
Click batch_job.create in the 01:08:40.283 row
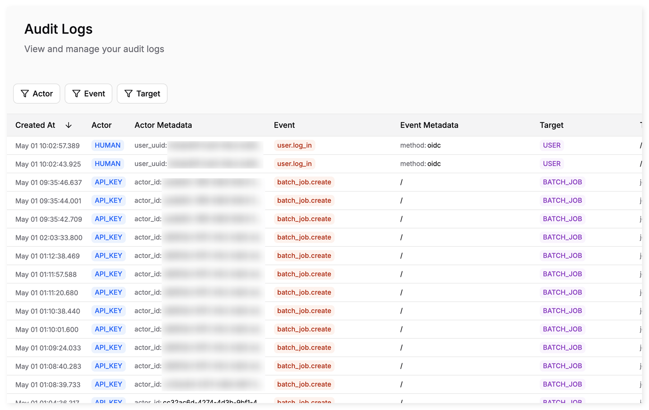304,366
